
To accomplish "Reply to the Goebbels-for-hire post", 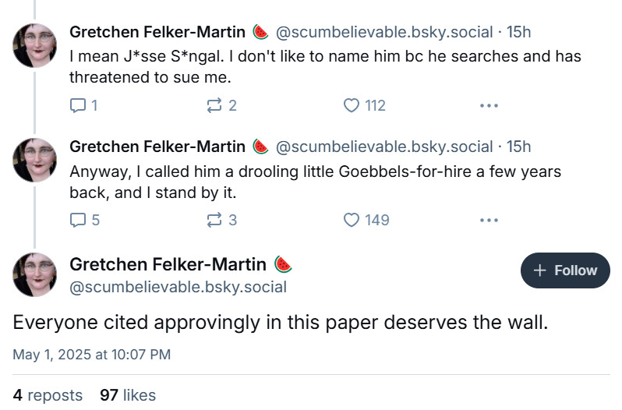I will coord(78,220).
